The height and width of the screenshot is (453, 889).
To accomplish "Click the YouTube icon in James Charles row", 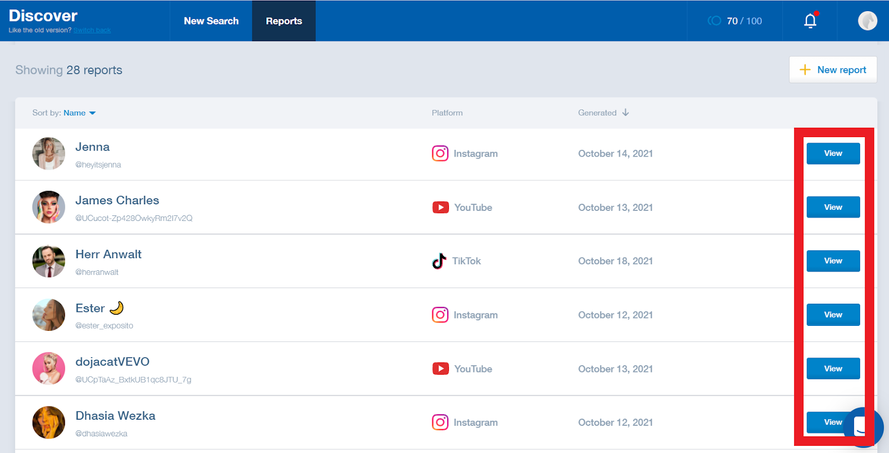I will [x=441, y=207].
